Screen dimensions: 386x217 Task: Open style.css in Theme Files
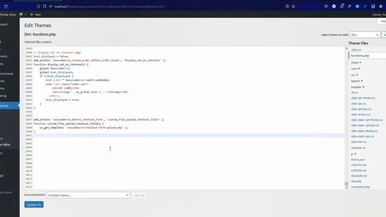click(356, 49)
